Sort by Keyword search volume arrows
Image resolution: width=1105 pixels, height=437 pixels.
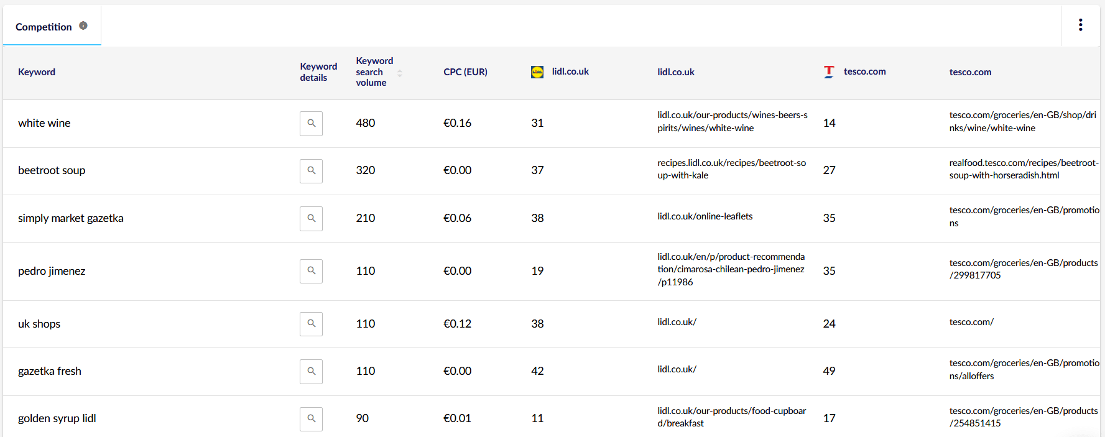tap(400, 73)
